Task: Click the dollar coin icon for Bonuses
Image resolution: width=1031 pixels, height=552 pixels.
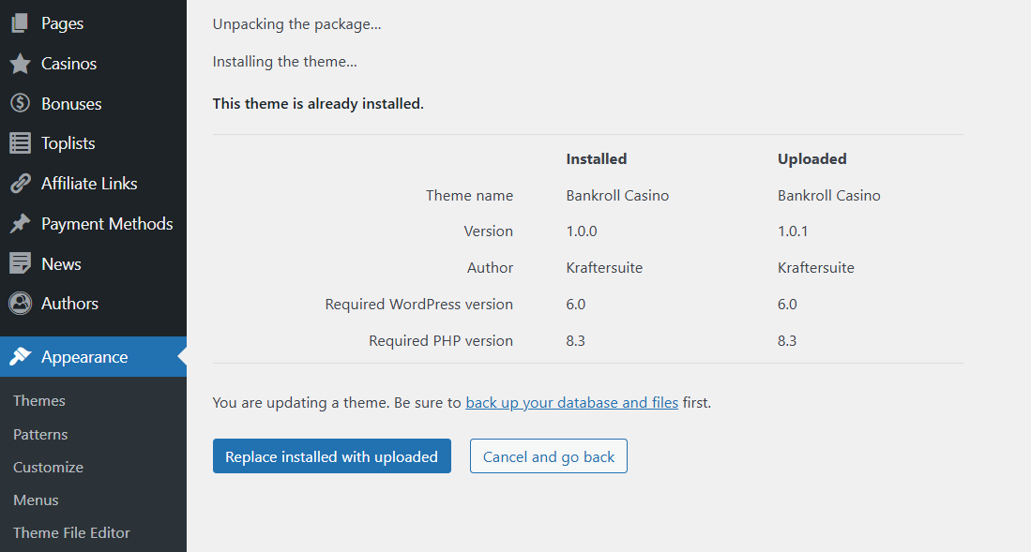Action: point(20,104)
